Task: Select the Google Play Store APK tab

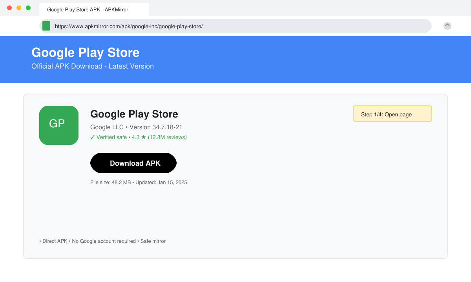Action: 94,9
